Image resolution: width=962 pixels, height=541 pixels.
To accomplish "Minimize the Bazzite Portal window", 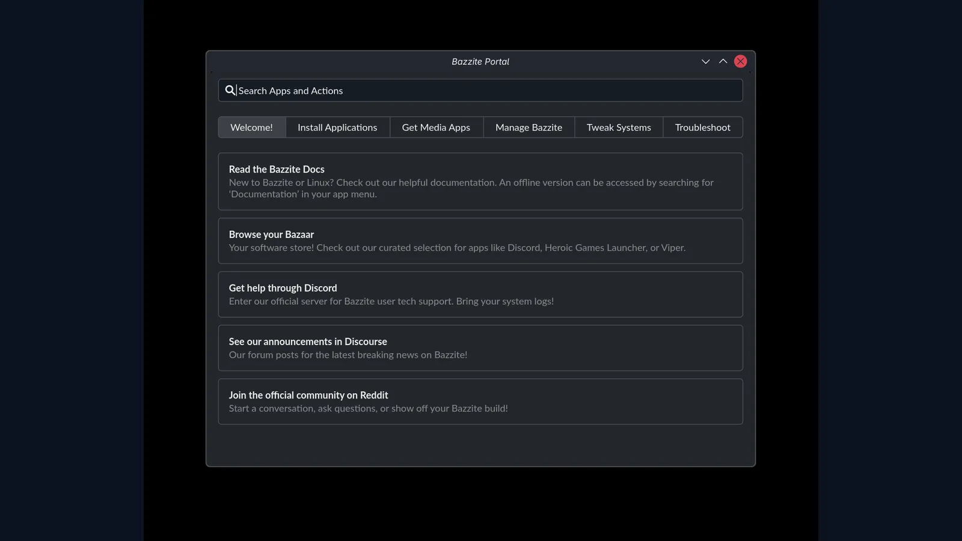I will 705,61.
